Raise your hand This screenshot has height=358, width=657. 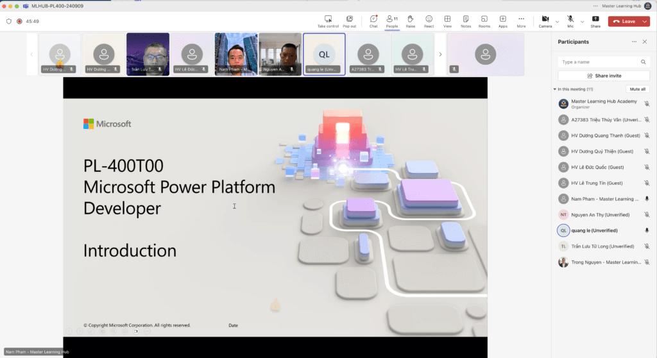410,21
